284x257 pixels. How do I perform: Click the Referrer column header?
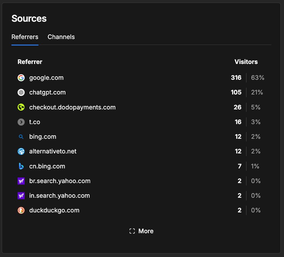(30, 62)
